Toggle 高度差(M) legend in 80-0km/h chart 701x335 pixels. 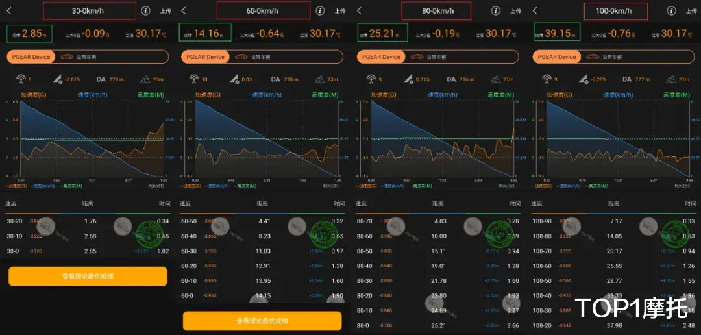click(500, 95)
